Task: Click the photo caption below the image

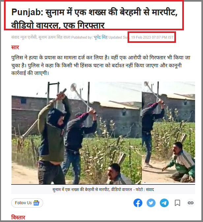Action: point(103,189)
